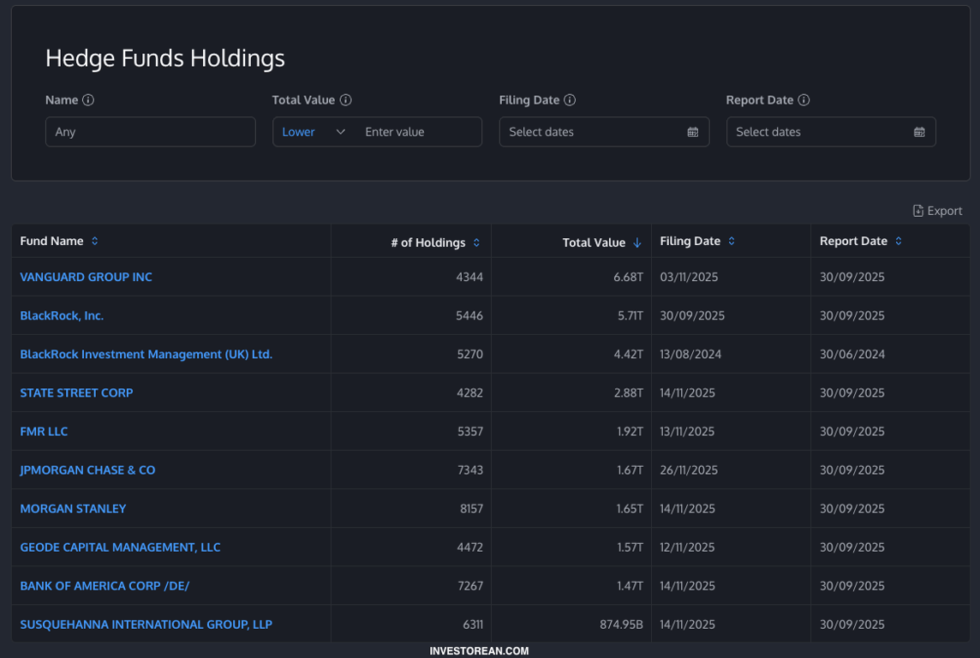This screenshot has height=658, width=980.
Task: Select filing date 13/08/2024
Action: click(690, 355)
